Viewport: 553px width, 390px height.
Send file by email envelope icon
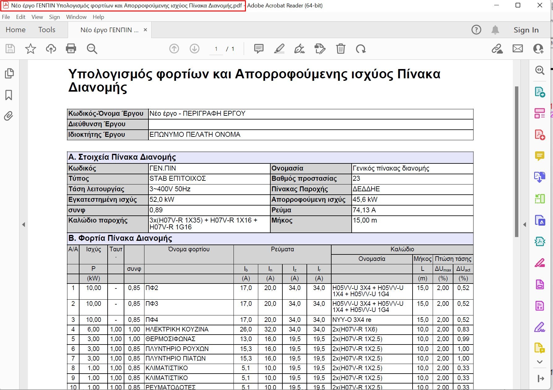(x=518, y=49)
